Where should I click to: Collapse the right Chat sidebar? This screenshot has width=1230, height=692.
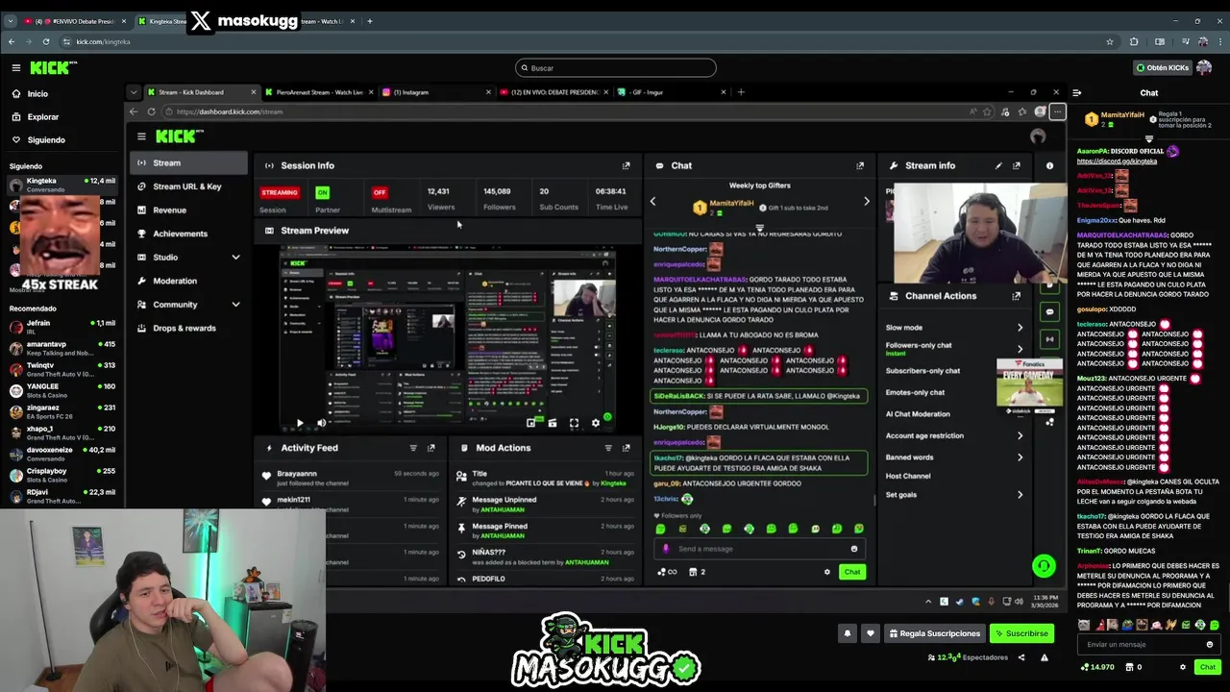pyautogui.click(x=1076, y=93)
